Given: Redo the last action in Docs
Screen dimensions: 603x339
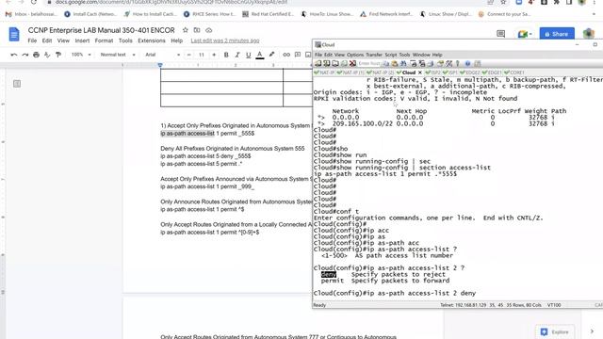Looking at the screenshot, I should (x=25, y=55).
